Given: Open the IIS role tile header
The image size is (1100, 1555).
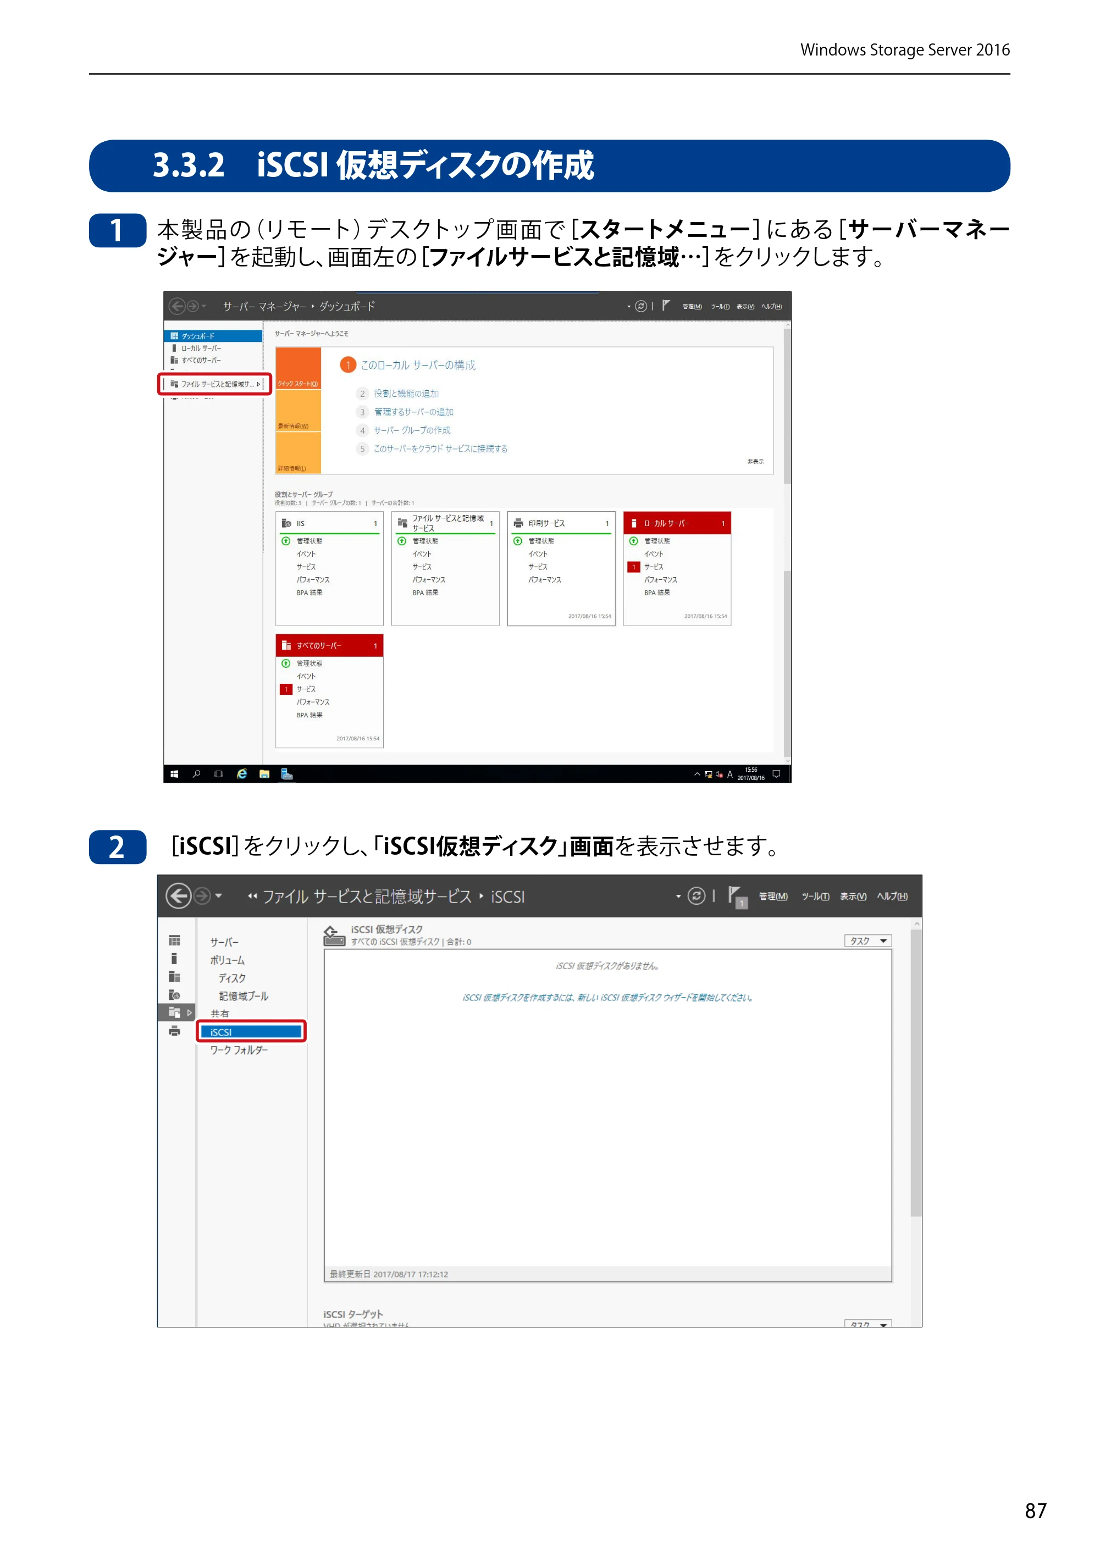Looking at the screenshot, I should pos(329,523).
